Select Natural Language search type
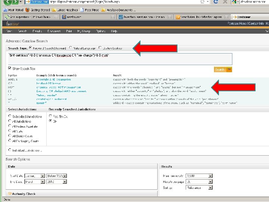Viewport: 269px width, 202px height. tap(71, 48)
